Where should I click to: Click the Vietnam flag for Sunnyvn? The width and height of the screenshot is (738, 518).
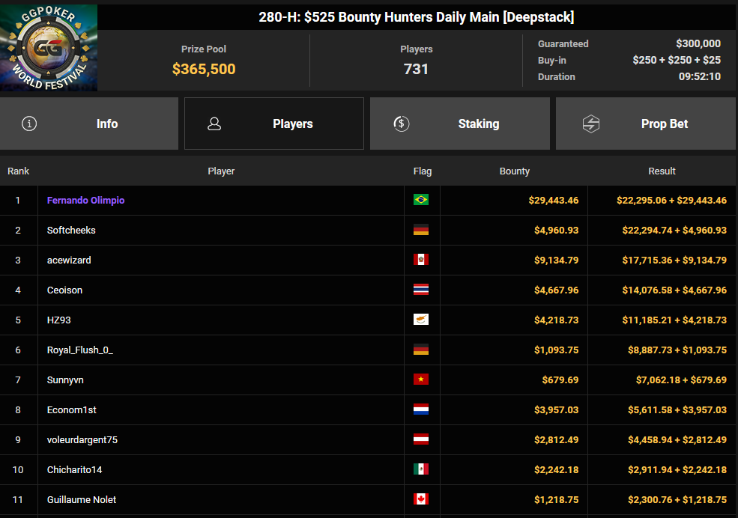421,380
